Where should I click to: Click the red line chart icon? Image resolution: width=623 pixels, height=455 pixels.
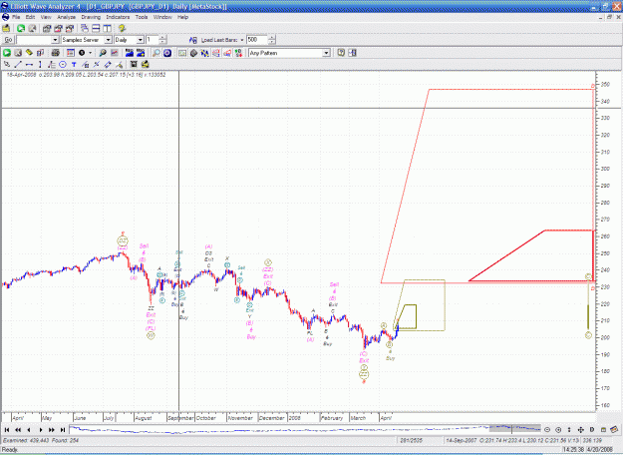pyautogui.click(x=115, y=53)
